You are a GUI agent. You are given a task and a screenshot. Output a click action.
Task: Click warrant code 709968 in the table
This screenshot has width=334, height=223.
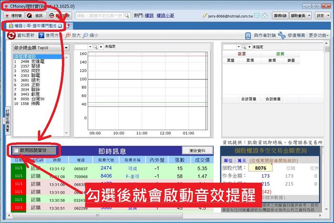[x=81, y=177]
